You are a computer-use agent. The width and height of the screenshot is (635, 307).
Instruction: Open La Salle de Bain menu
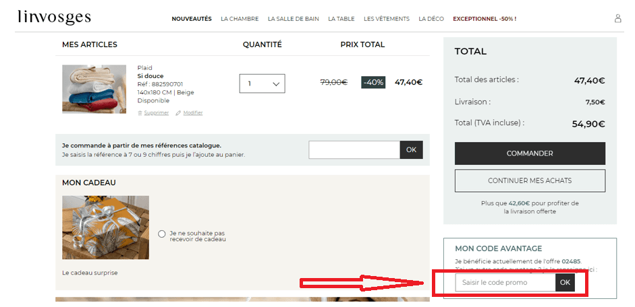[x=293, y=19]
